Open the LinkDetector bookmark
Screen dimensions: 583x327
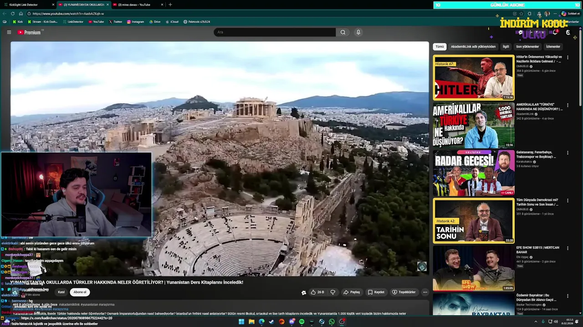click(73, 22)
